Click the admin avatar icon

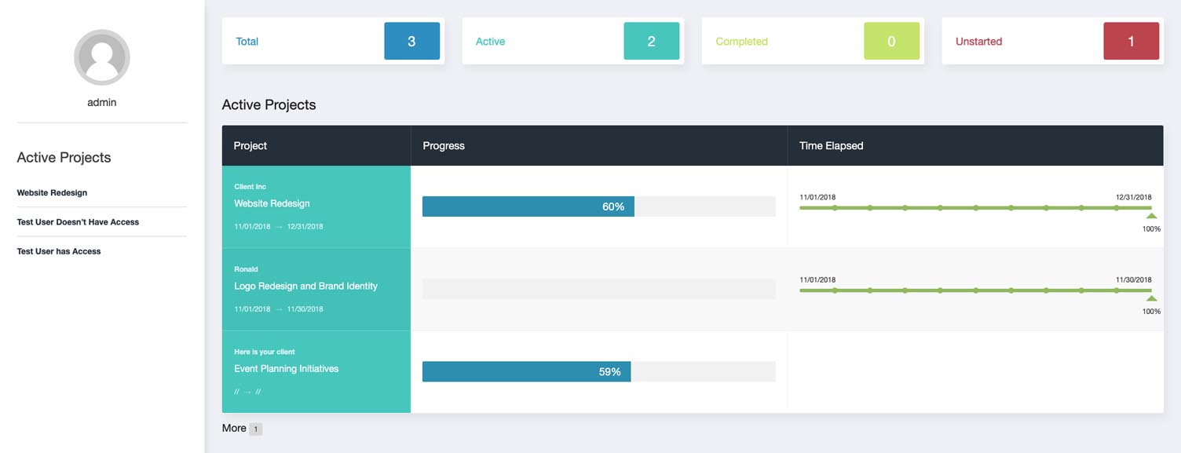pyautogui.click(x=102, y=57)
